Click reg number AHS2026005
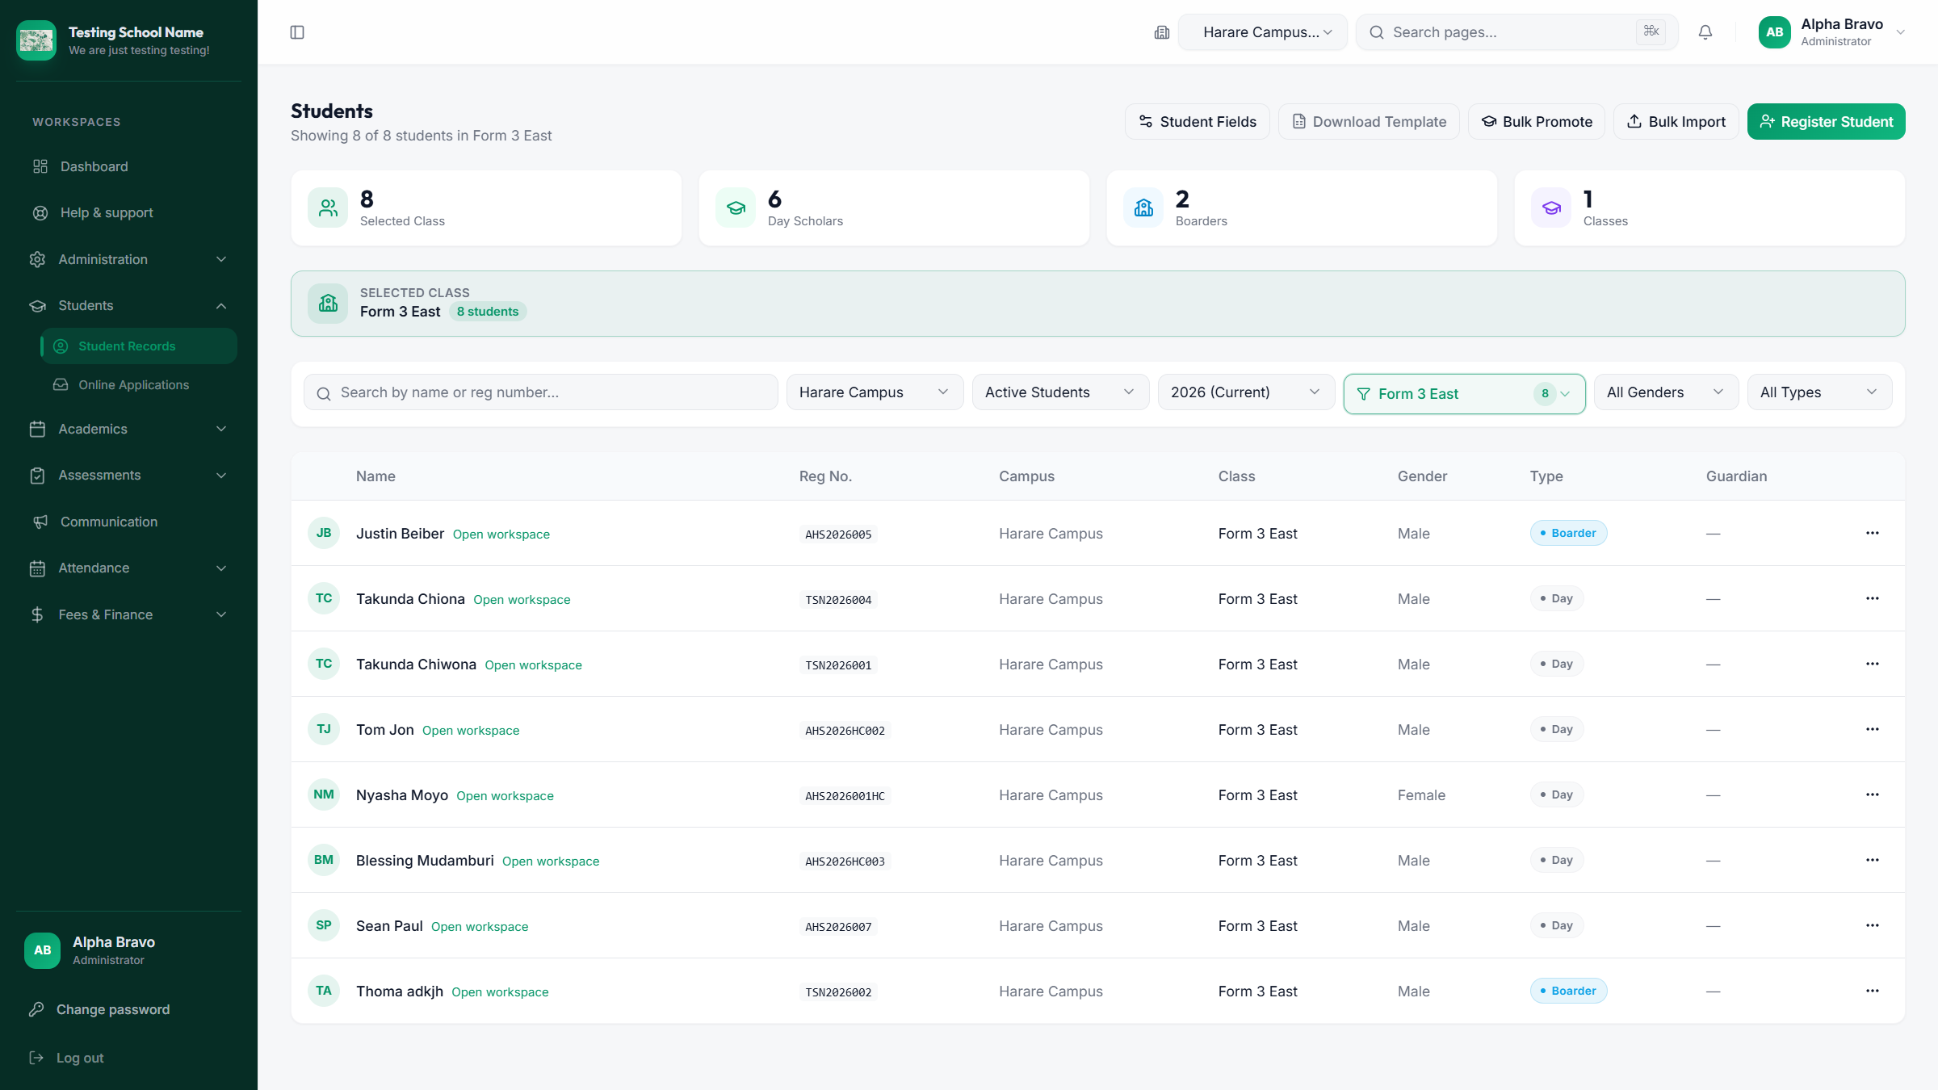This screenshot has width=1938, height=1090. [838, 535]
